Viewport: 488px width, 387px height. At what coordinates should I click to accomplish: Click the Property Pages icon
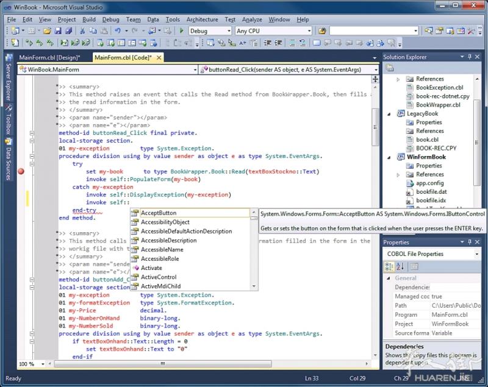[414, 266]
